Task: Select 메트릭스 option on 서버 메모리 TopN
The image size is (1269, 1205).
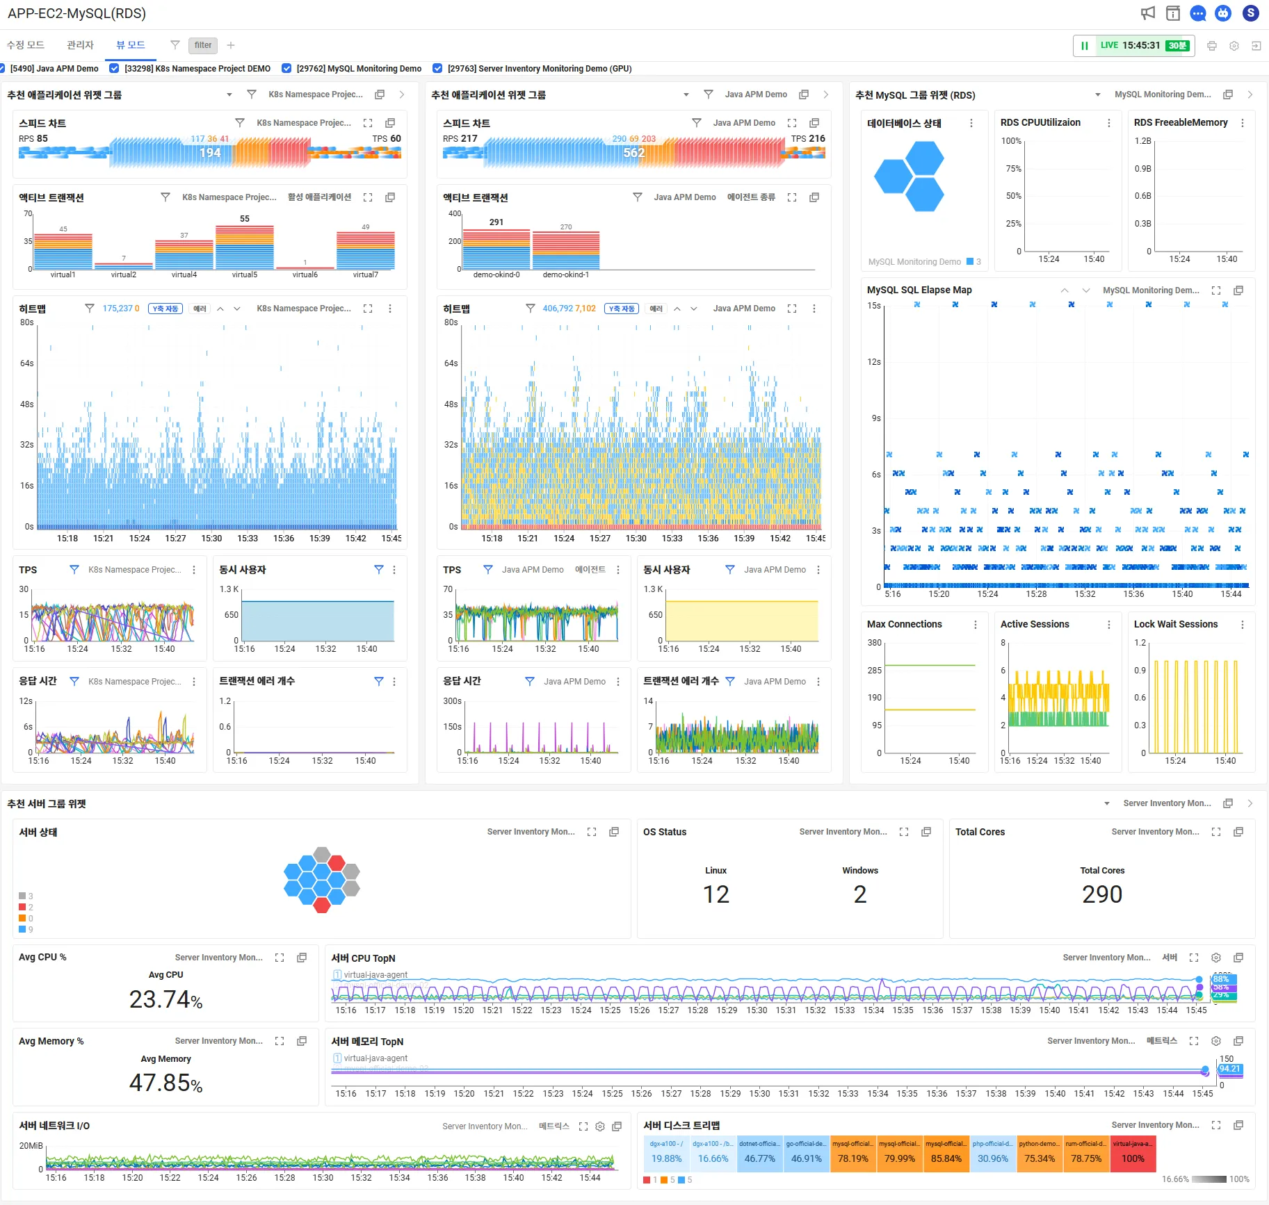Action: 1162,1041
